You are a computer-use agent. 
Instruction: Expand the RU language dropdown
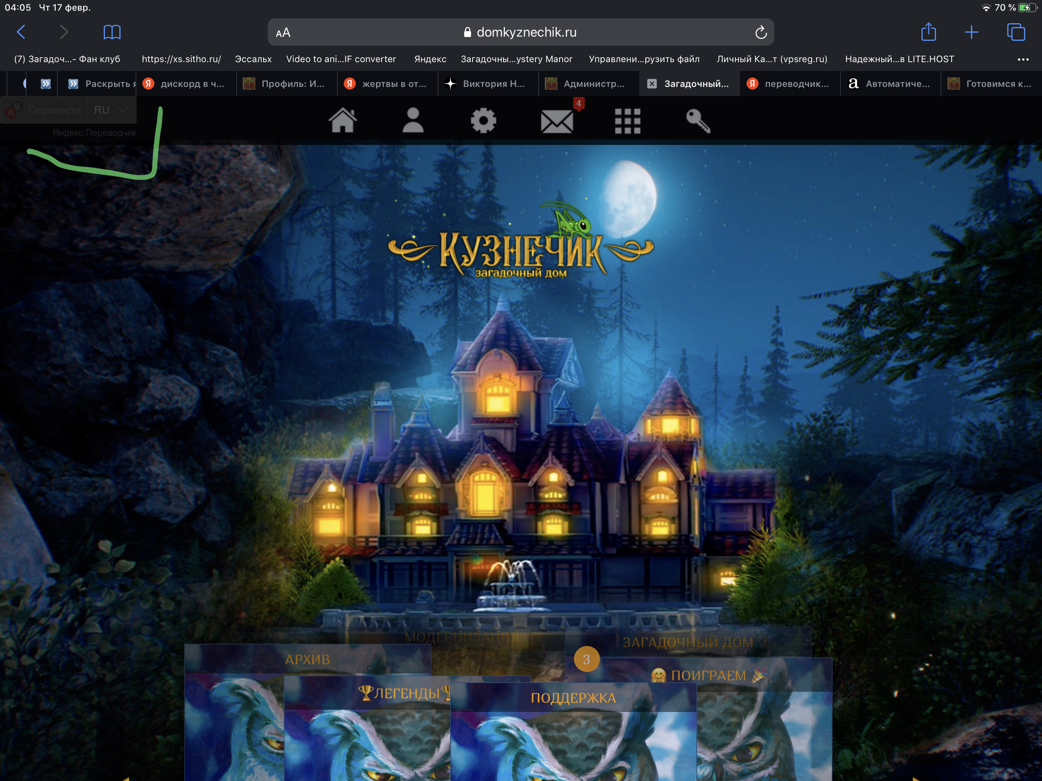tap(112, 110)
